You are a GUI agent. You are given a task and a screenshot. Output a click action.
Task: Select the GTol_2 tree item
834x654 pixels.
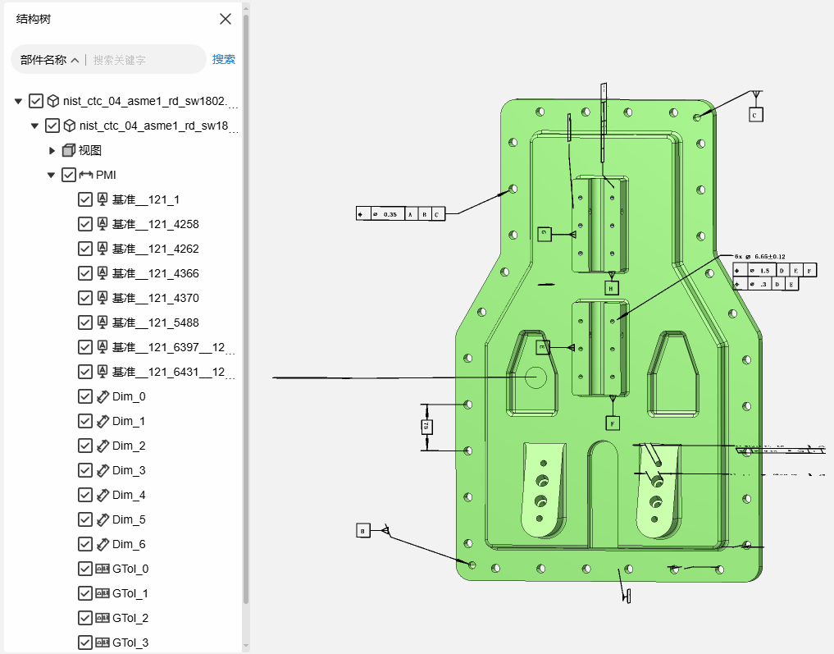coord(130,618)
